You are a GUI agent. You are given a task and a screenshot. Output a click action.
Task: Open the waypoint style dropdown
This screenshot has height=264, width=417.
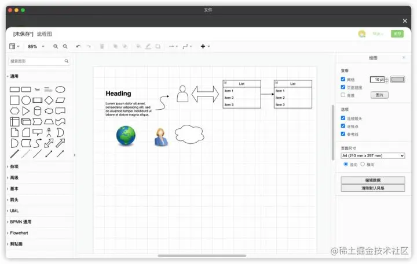point(187,46)
